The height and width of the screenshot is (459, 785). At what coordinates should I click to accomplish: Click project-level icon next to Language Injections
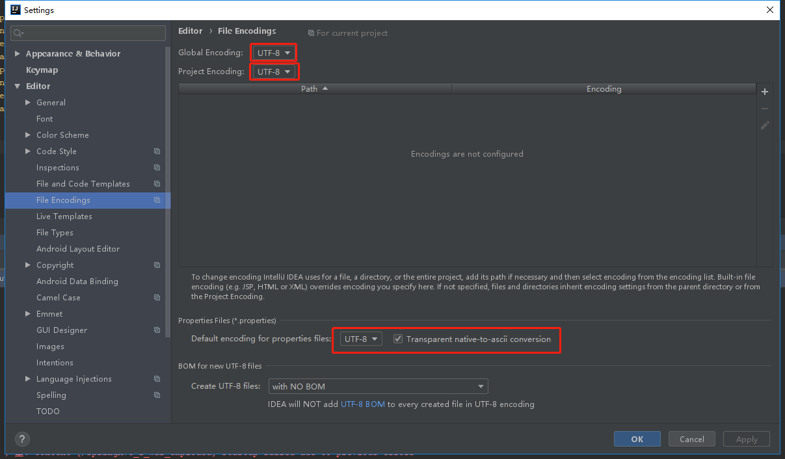tap(157, 378)
